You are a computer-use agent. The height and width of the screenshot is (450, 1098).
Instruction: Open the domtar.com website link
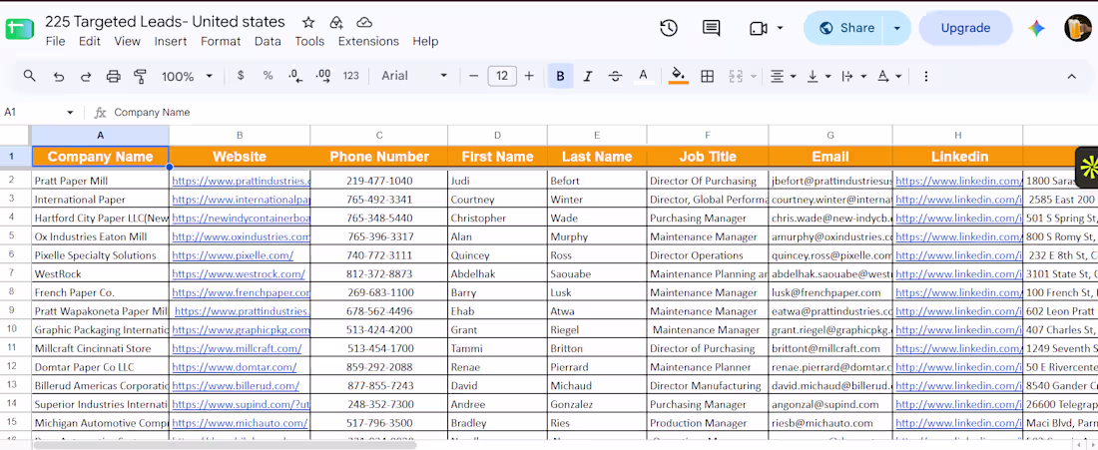(234, 367)
